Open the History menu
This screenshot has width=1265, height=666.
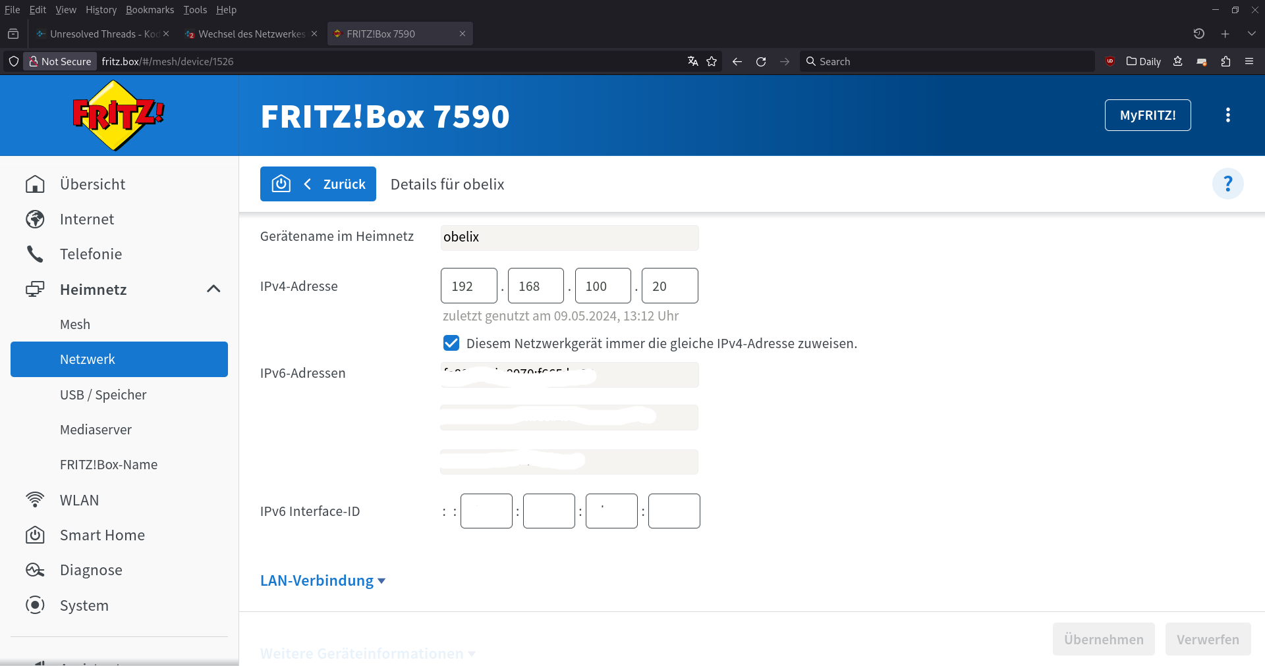[101, 10]
